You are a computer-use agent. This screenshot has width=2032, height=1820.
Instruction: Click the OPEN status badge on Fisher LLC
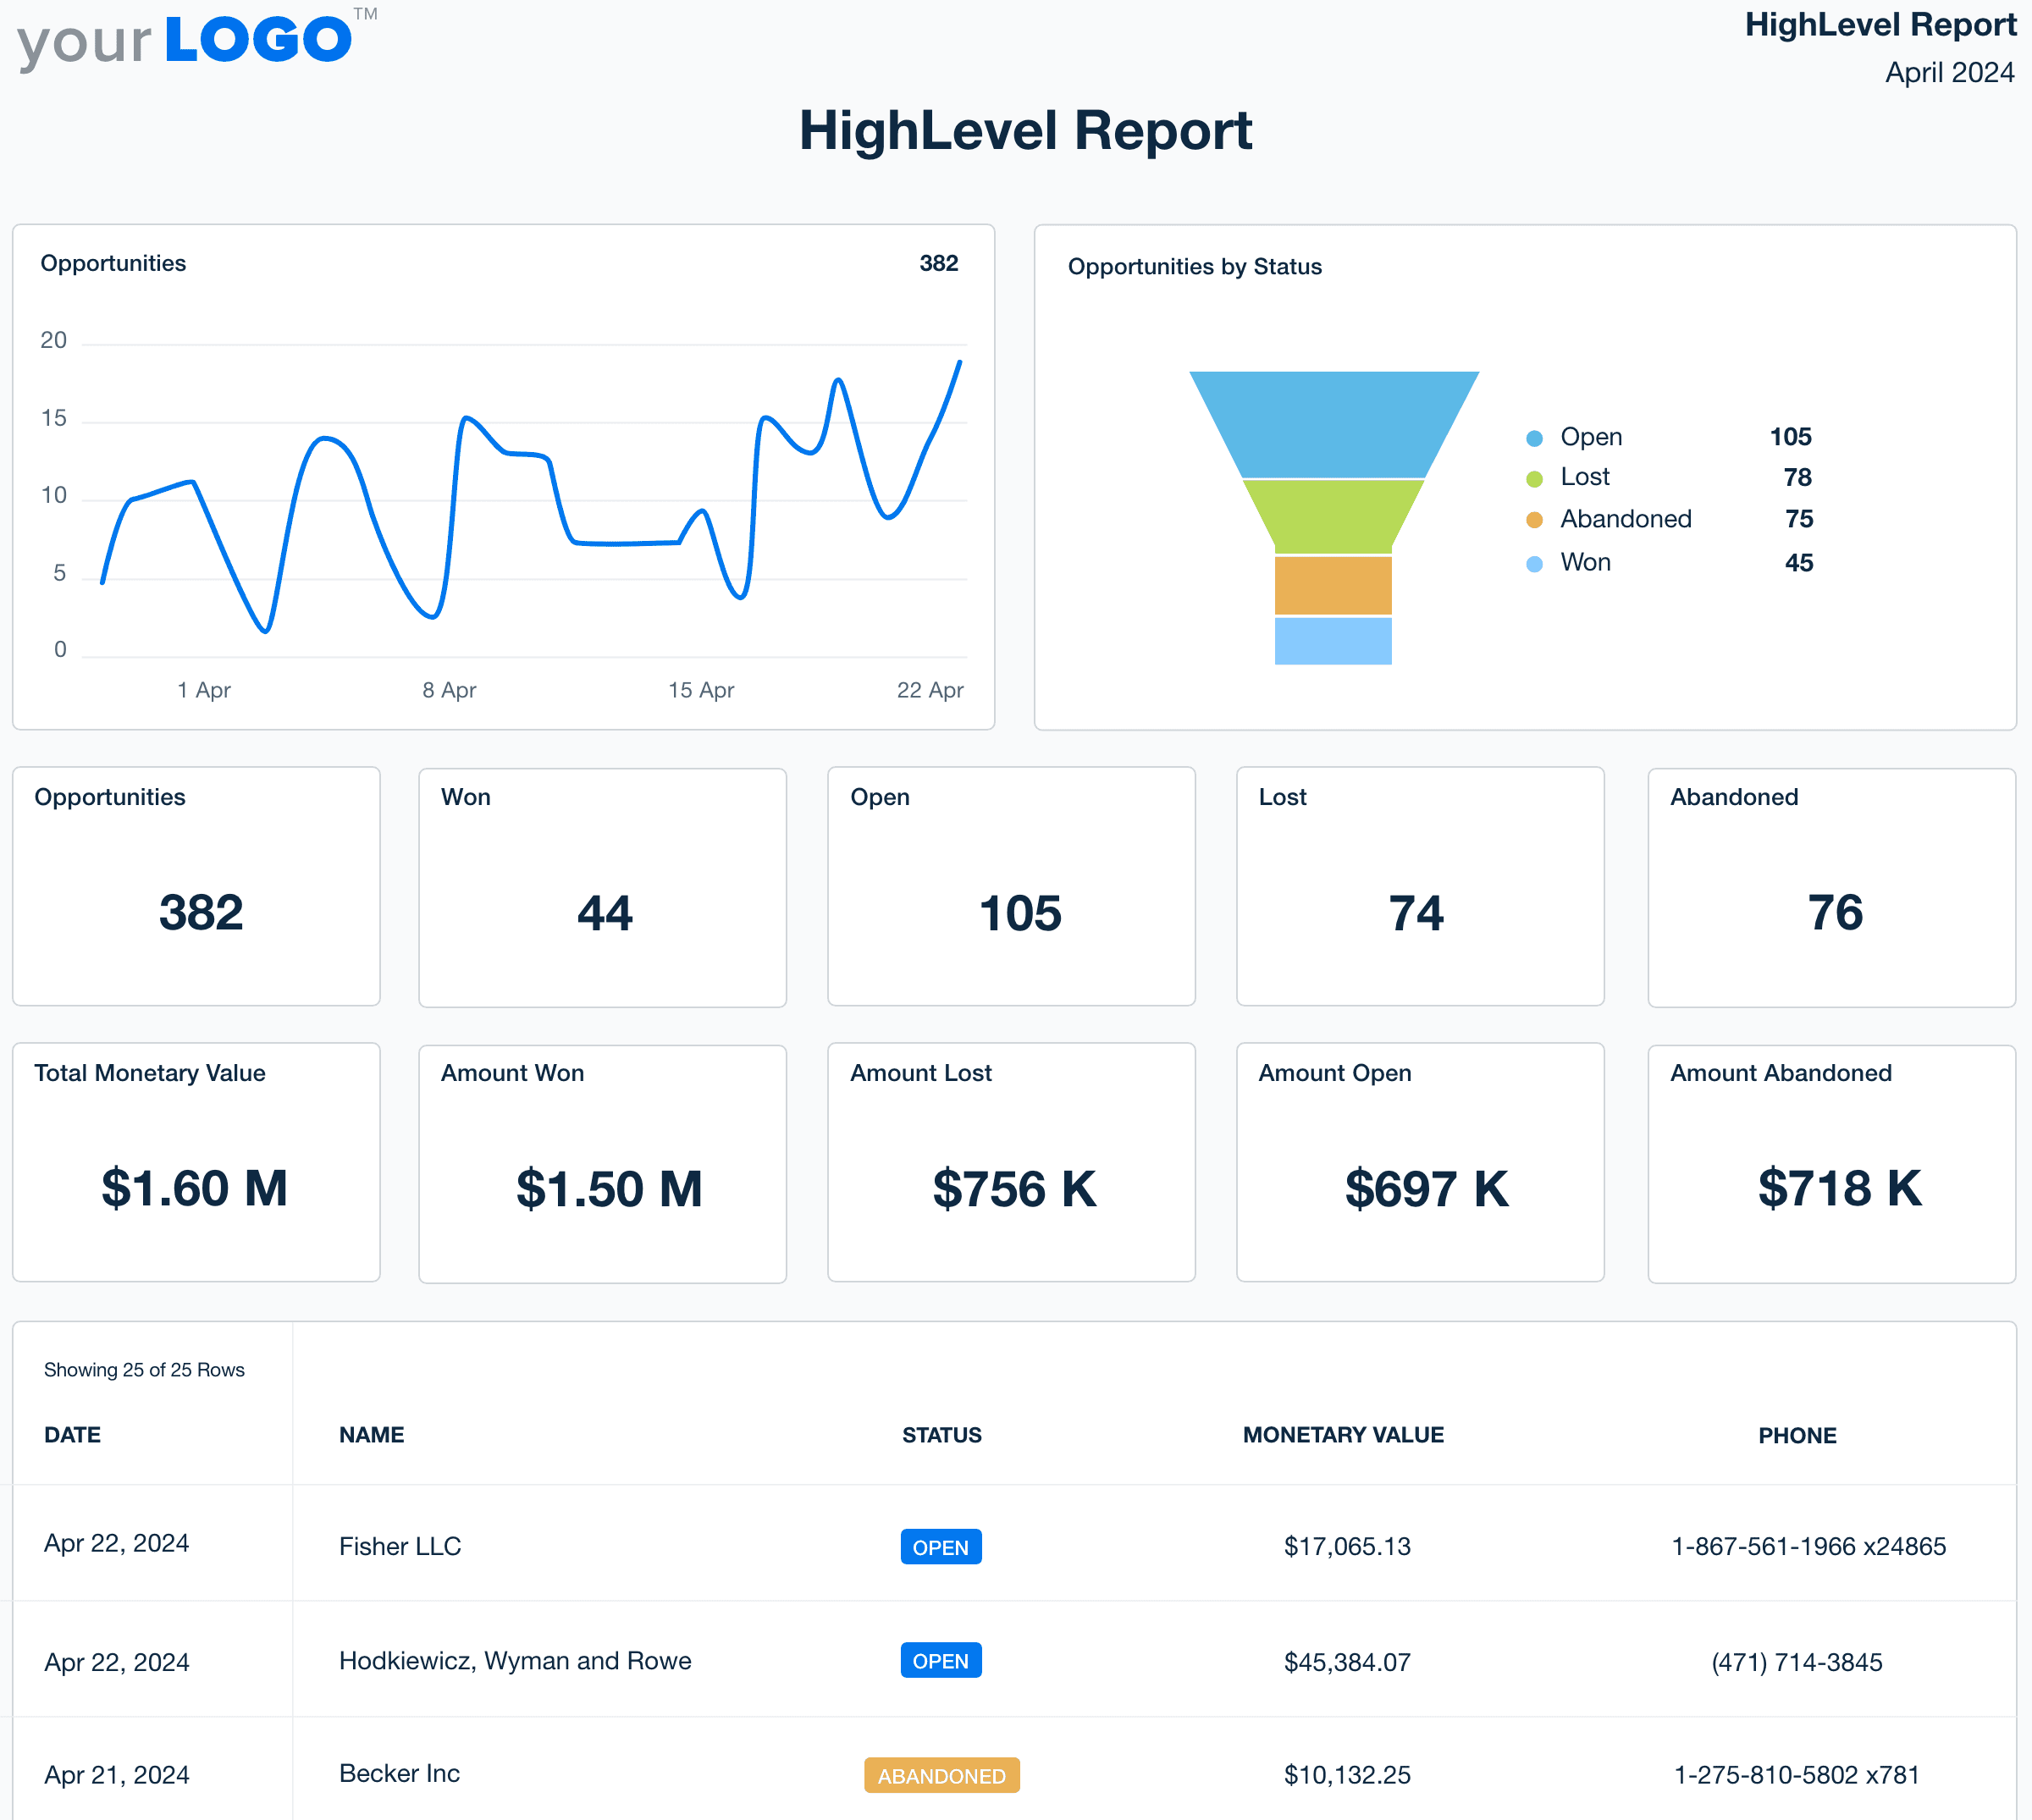tap(940, 1546)
